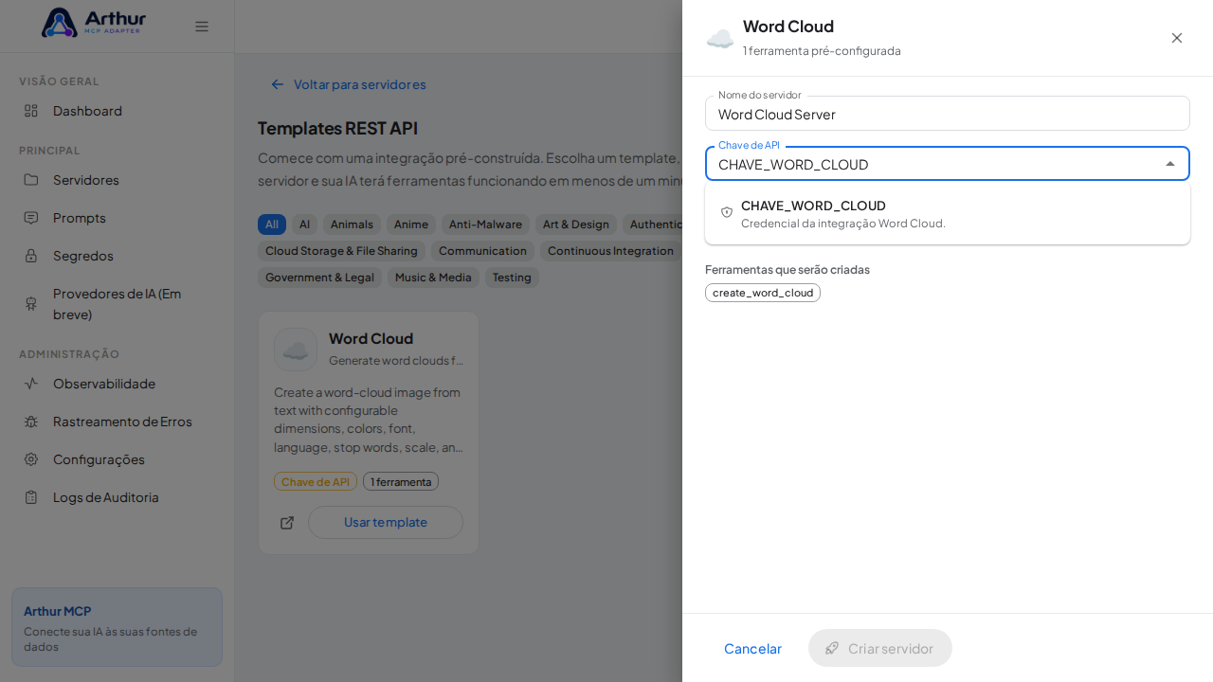Select the Communication filter chip

[x=482, y=251]
